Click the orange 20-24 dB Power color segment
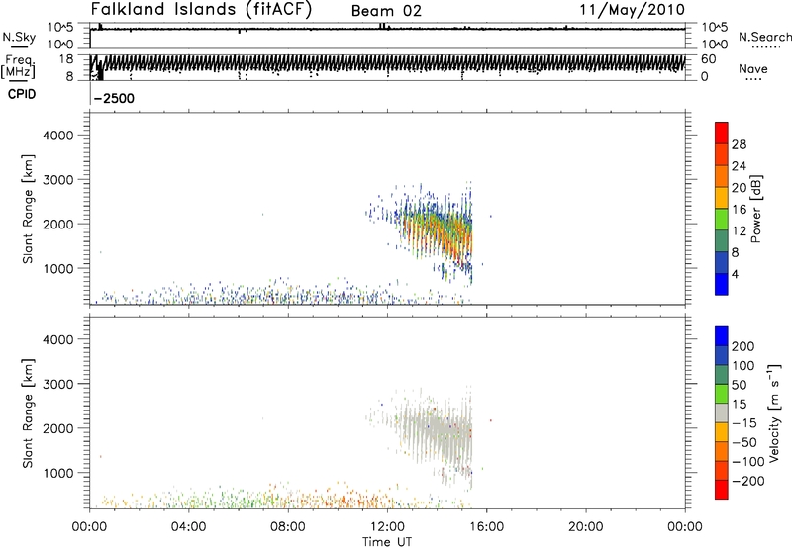Viewport: 792px width, 548px height. (722, 176)
